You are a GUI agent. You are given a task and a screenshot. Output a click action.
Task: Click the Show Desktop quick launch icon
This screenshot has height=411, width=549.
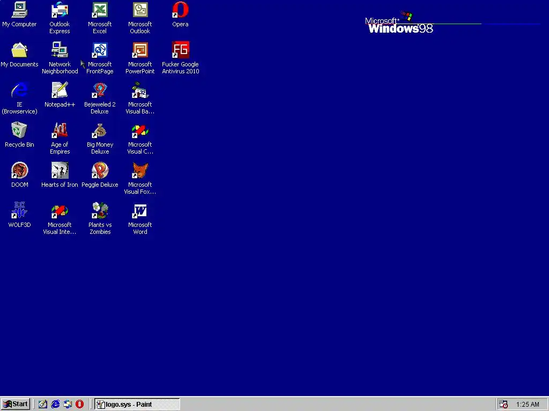click(43, 404)
